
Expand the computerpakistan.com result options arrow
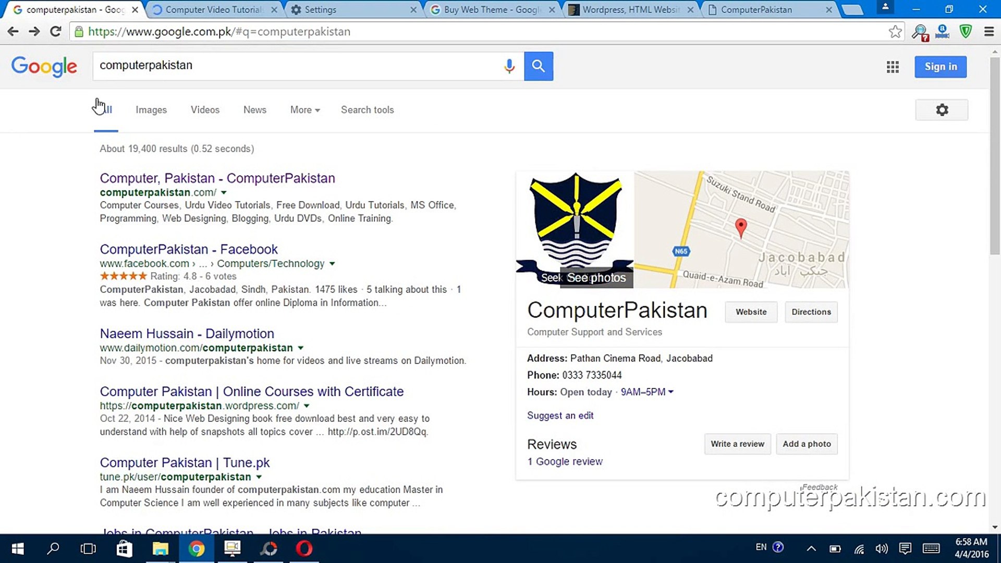pos(224,192)
